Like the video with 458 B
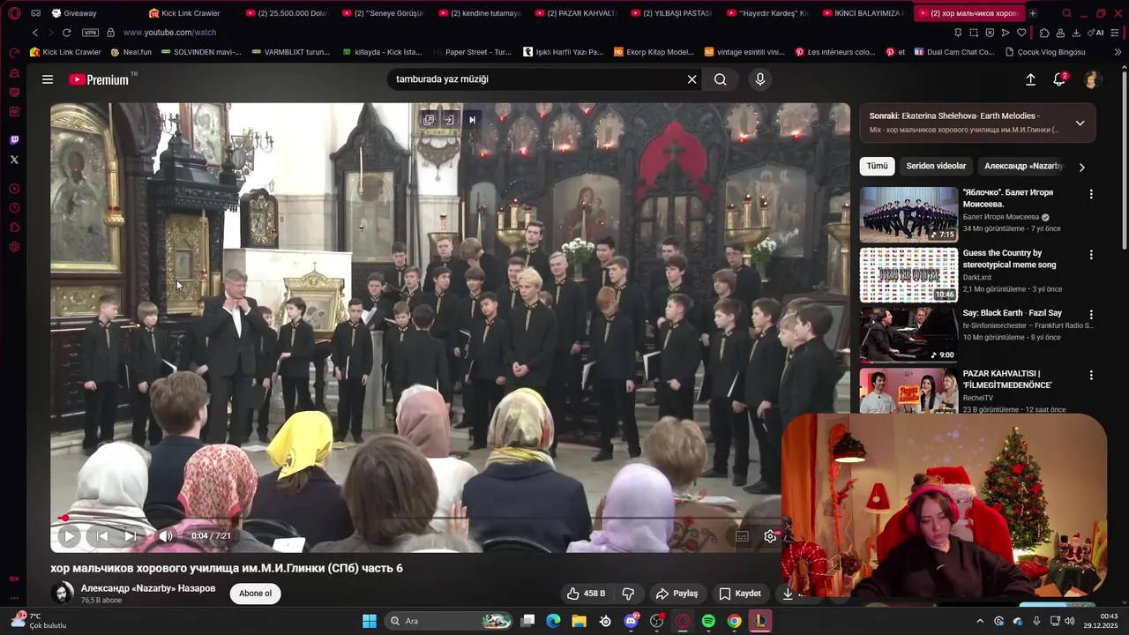This screenshot has height=635, width=1129. [x=586, y=594]
